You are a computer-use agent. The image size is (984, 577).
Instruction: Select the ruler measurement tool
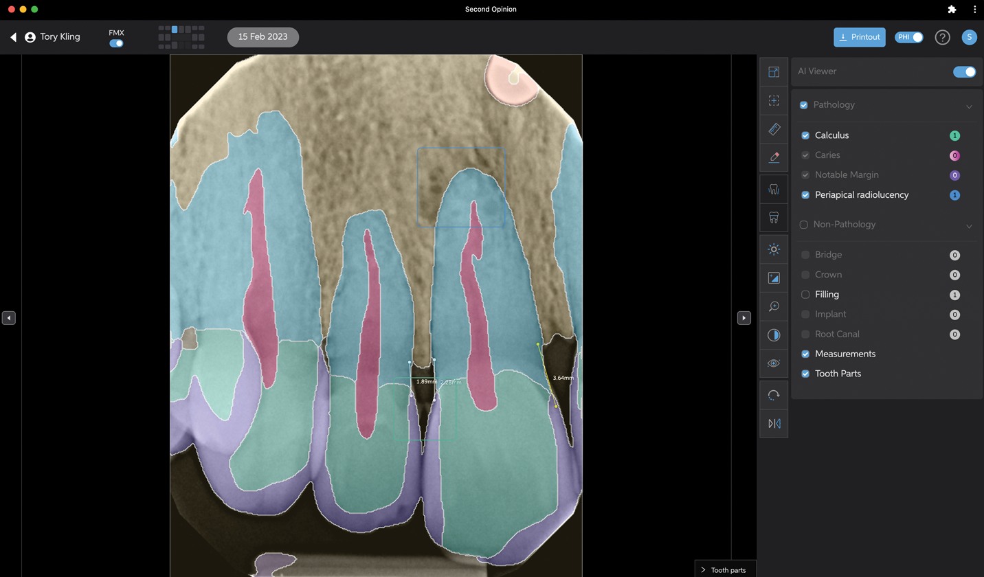tap(774, 129)
